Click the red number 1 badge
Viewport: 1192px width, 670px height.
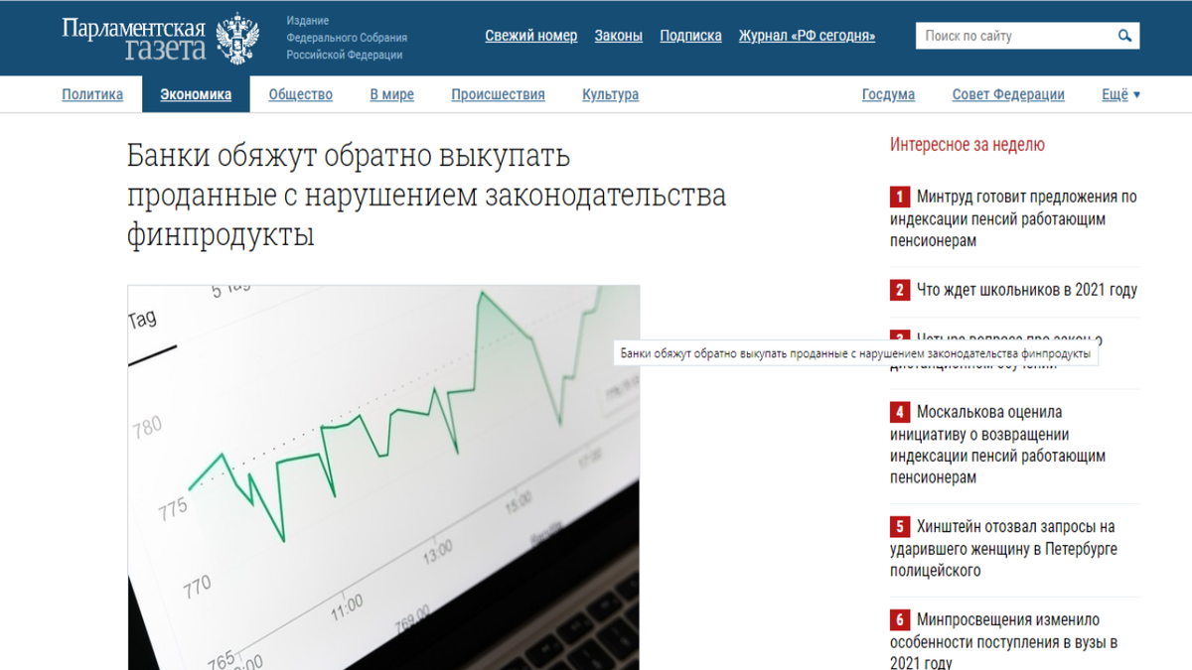coord(900,197)
